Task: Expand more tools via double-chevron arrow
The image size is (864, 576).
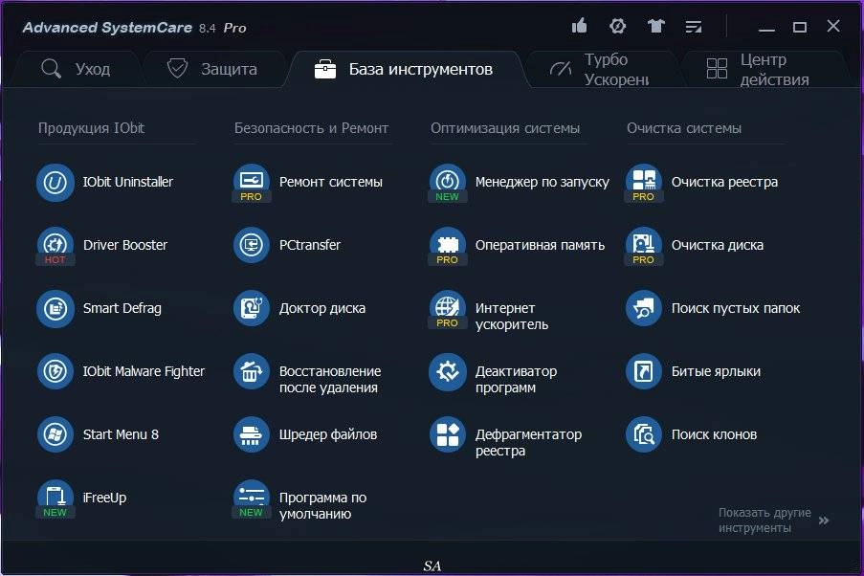Action: [824, 521]
